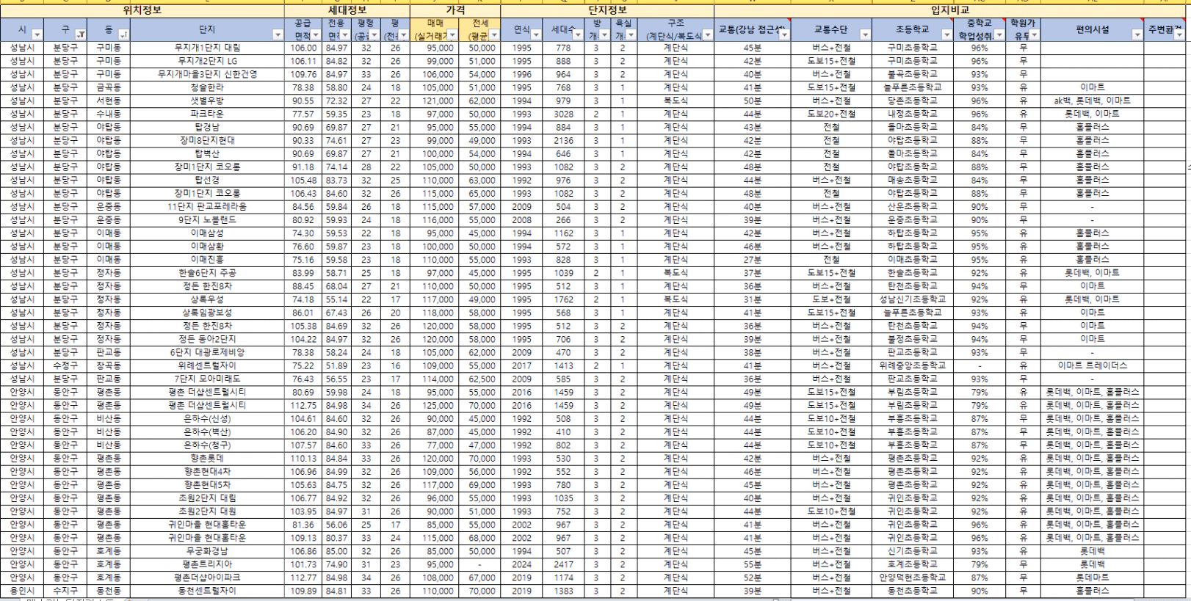Select the 이매삼성 complex cell
Viewport: 1191px width, 601px height.
coord(207,233)
